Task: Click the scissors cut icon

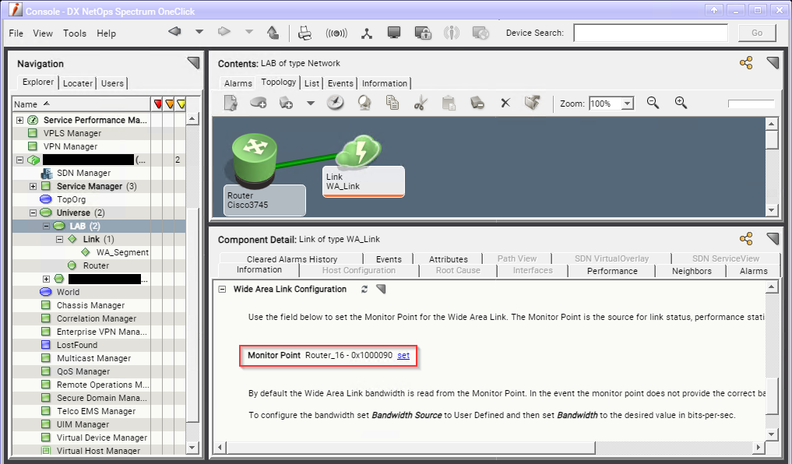Action: click(x=421, y=103)
